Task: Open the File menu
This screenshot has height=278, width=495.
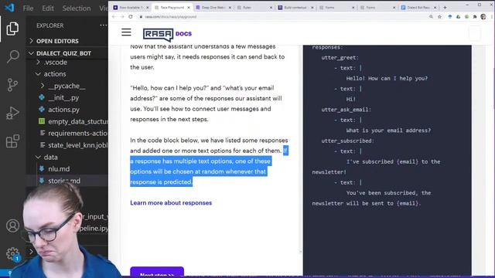Action: [x=28, y=8]
